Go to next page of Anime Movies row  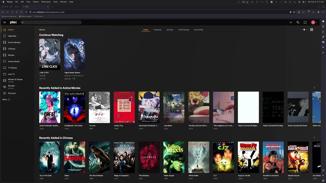click(314, 88)
